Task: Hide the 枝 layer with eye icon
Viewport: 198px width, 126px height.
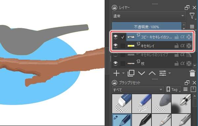Action: [115, 63]
